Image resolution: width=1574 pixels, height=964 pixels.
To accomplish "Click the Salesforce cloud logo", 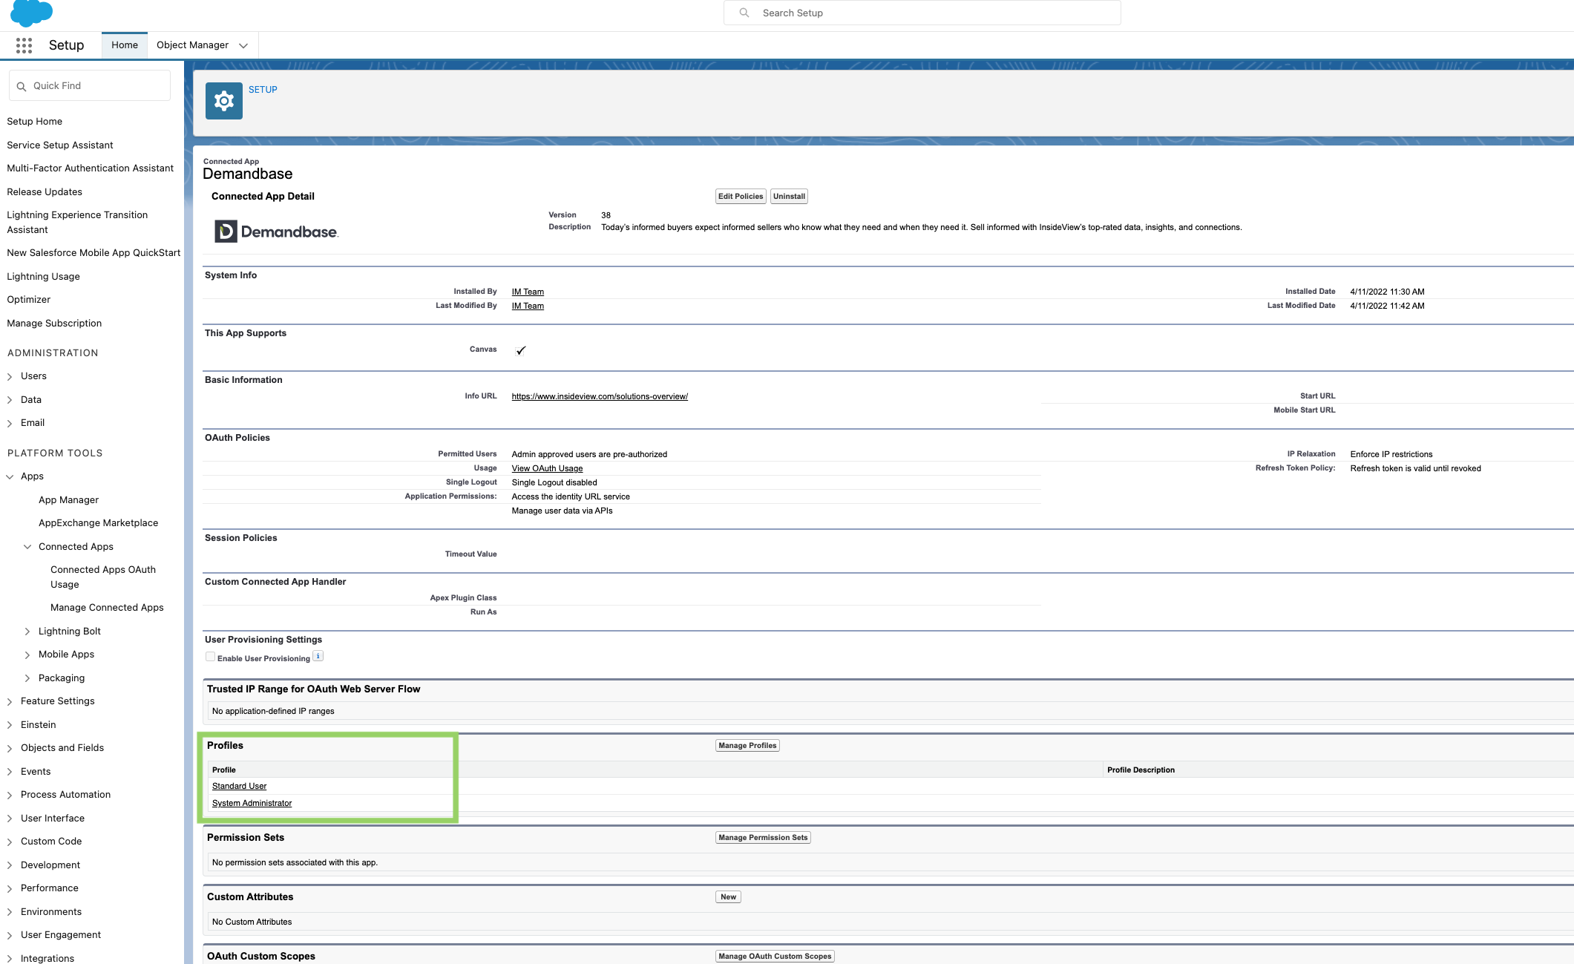I will pos(31,13).
